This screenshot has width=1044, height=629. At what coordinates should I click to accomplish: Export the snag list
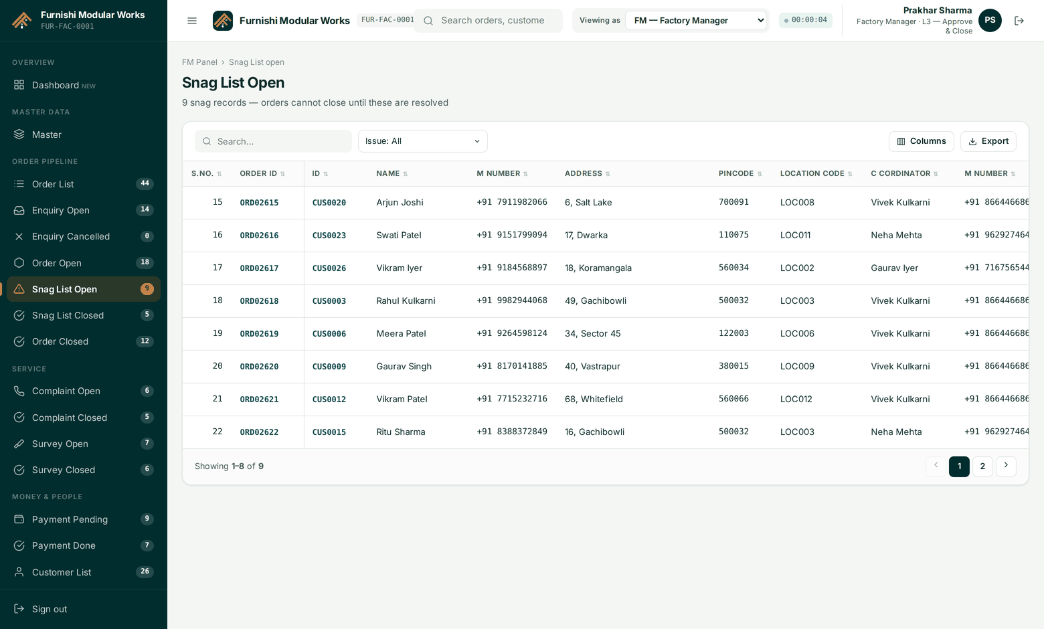click(x=988, y=141)
